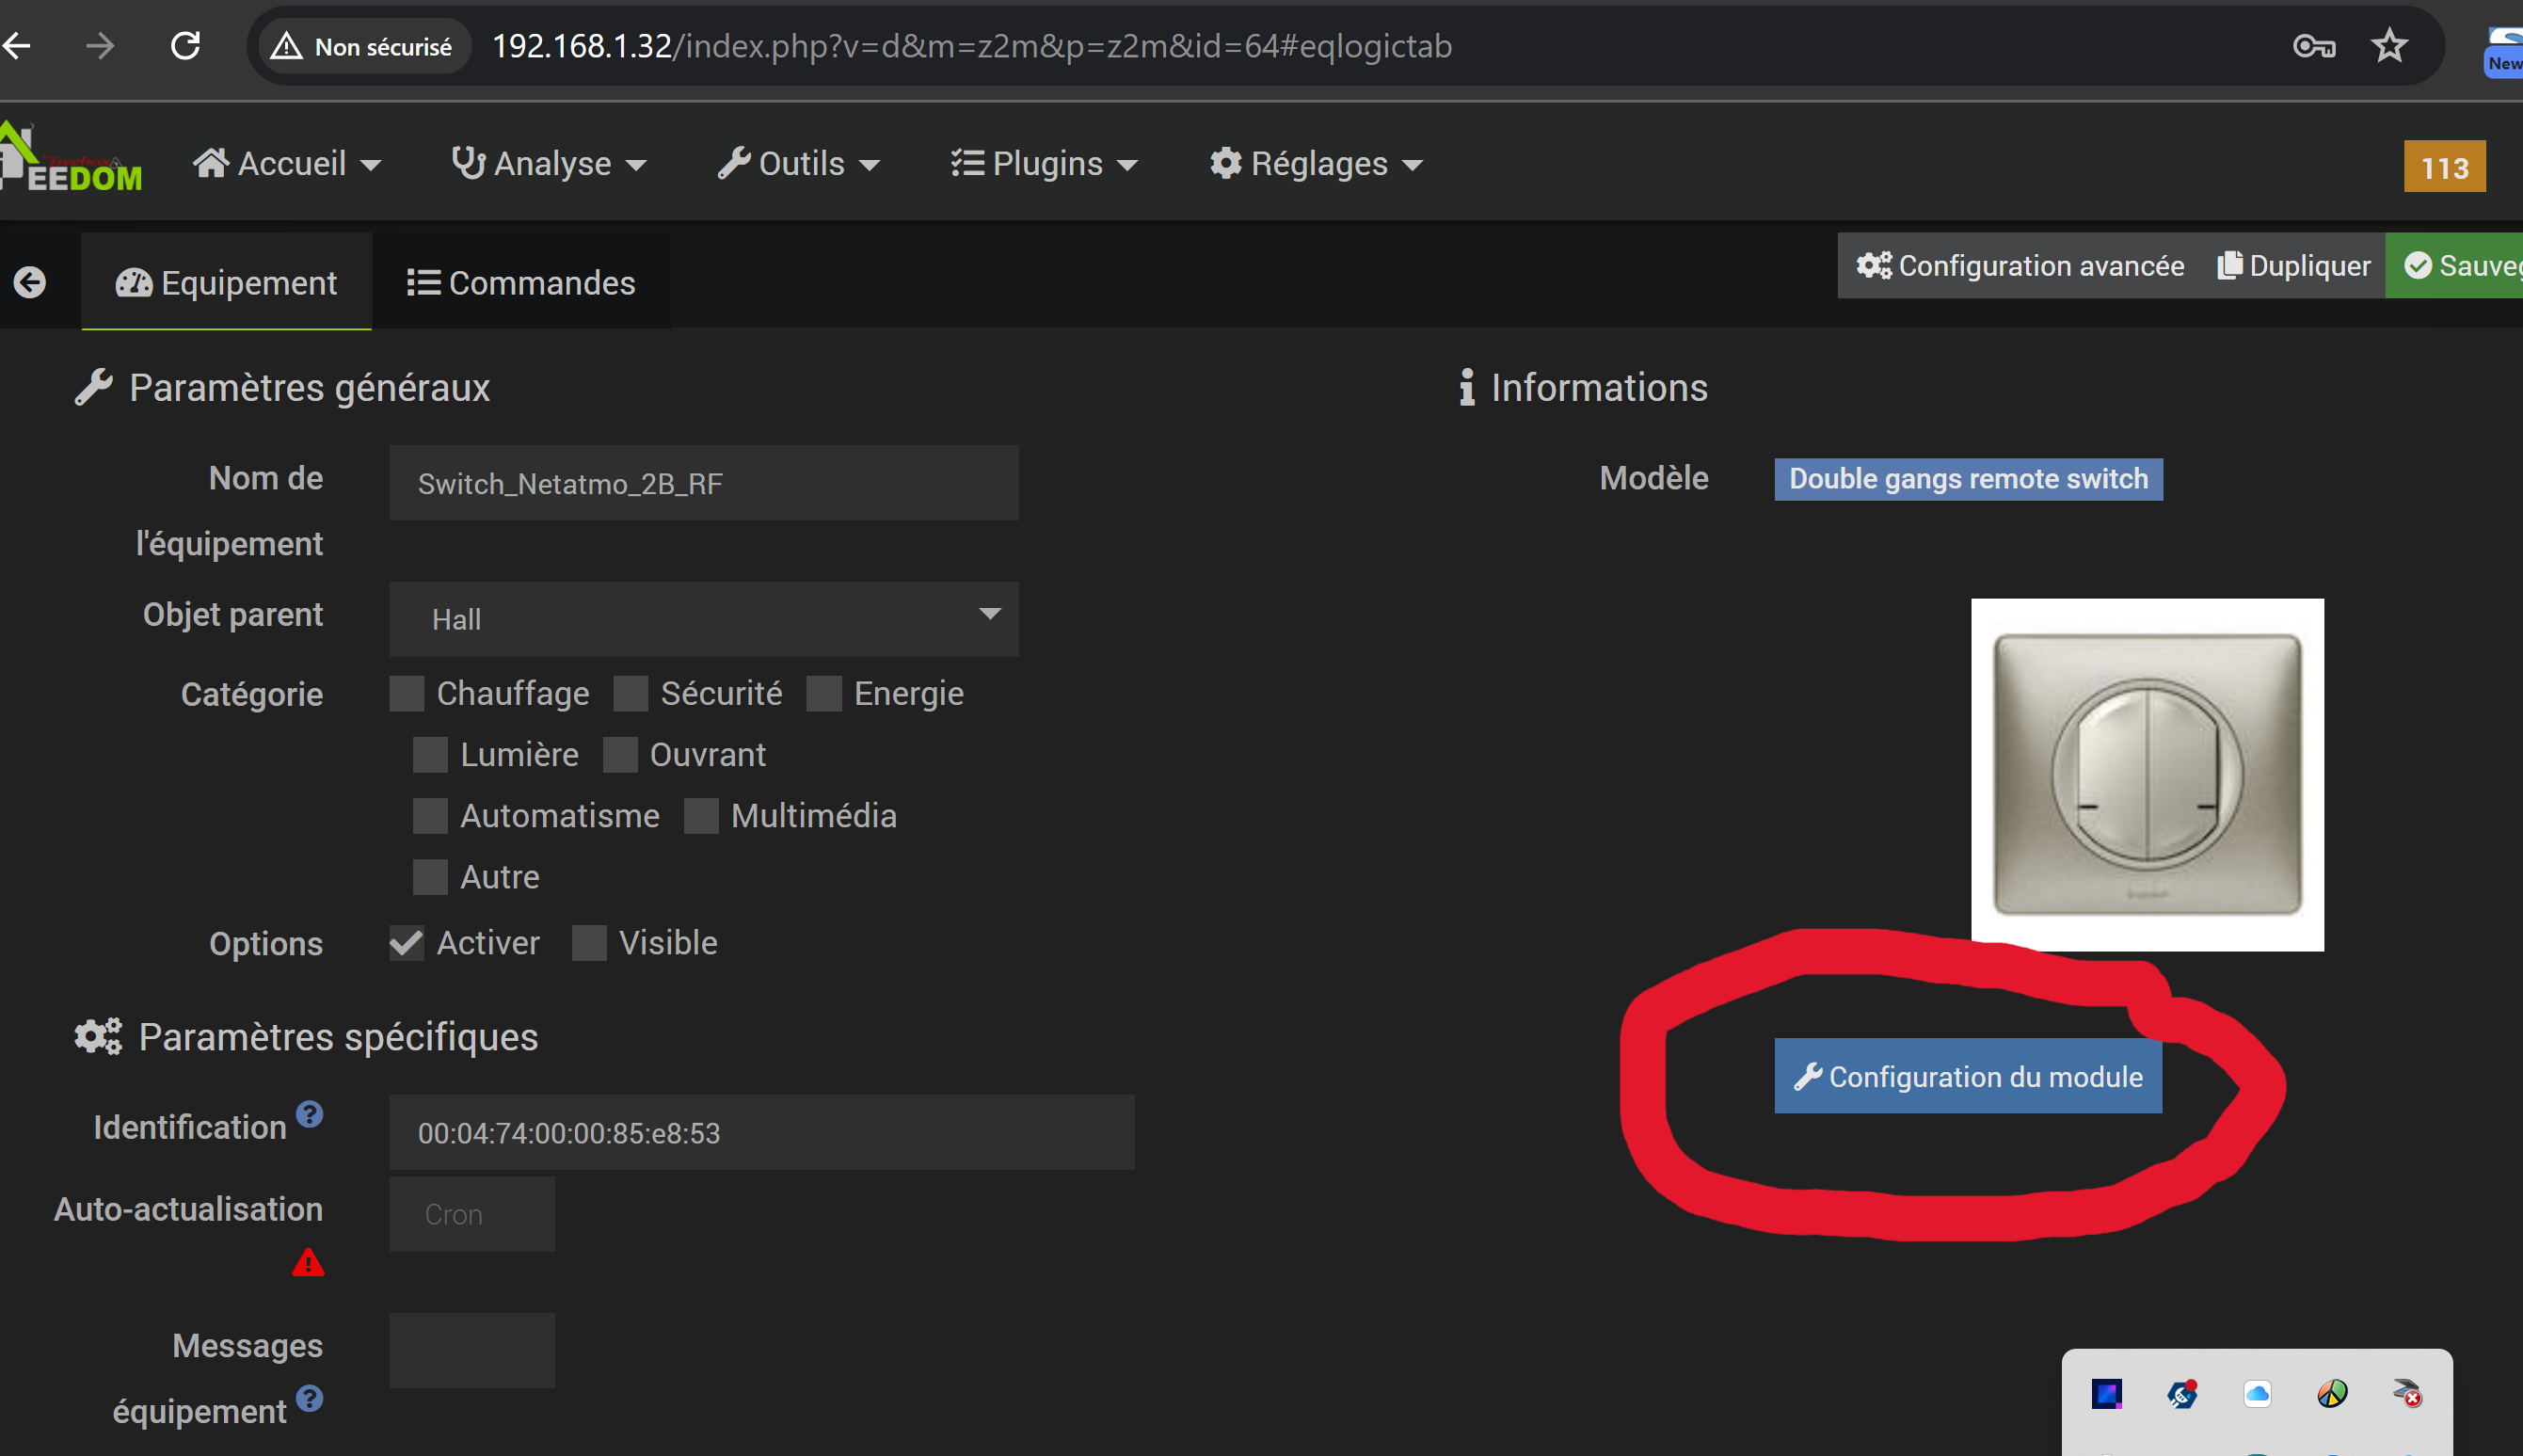
Task: Click the switch device picture thumbnail
Action: tap(2148, 775)
